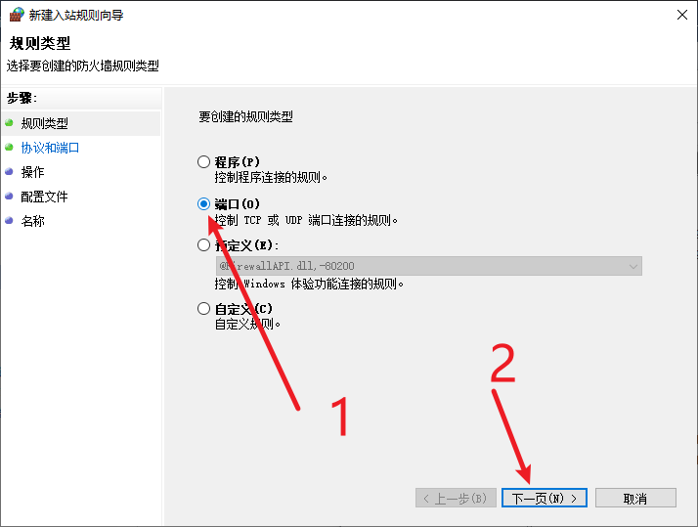The height and width of the screenshot is (527, 698).
Task: Click green bullet beside 规则类型 step
Action: (9, 122)
